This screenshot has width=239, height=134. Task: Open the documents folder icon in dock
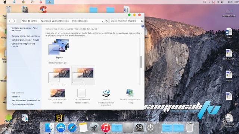point(179,128)
